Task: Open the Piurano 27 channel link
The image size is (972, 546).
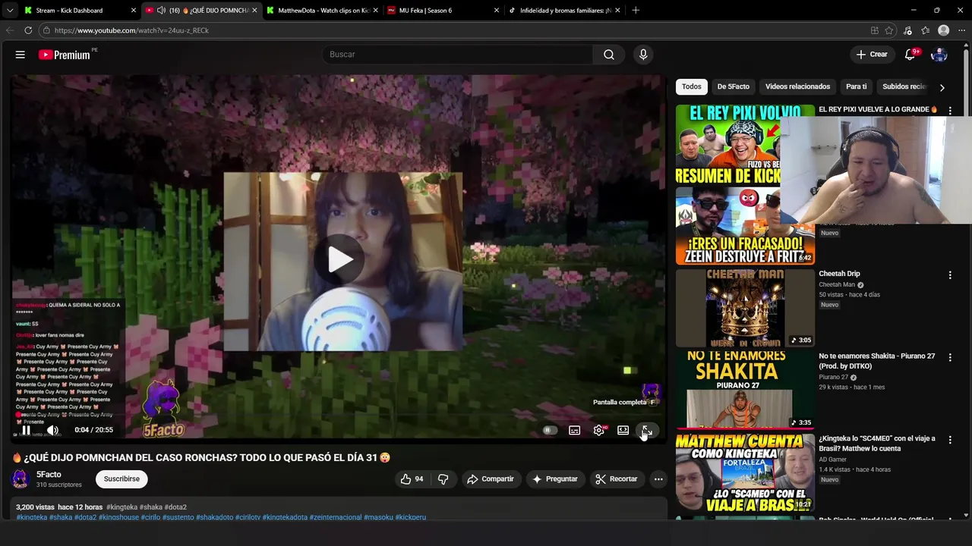Action: pyautogui.click(x=834, y=378)
